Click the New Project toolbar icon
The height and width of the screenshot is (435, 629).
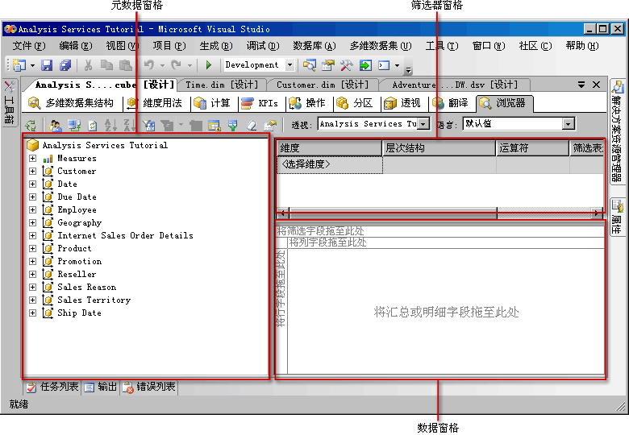(x=19, y=65)
